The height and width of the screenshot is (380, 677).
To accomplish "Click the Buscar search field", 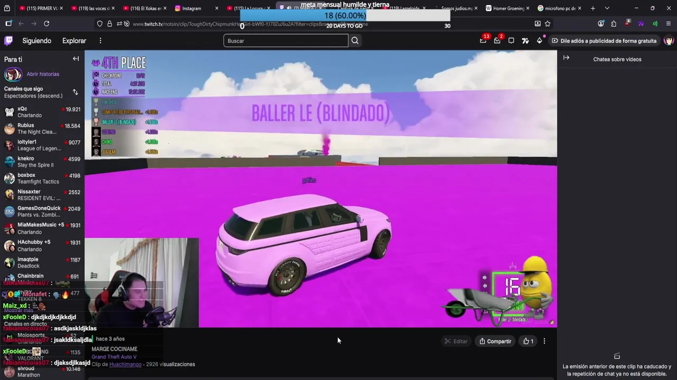I will 286,41.
